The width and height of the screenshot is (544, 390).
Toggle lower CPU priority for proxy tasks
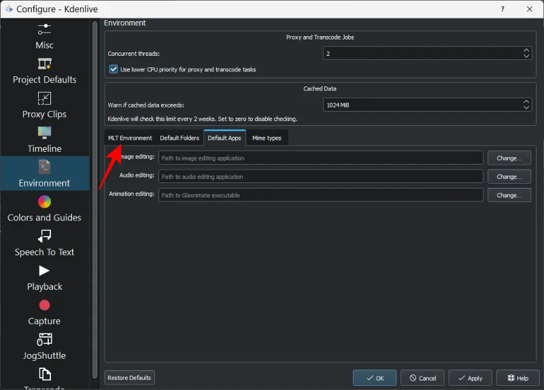pyautogui.click(x=114, y=69)
